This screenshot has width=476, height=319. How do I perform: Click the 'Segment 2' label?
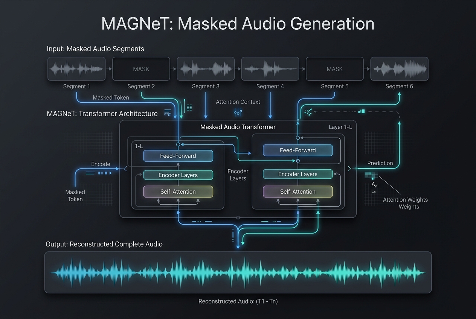pyautogui.click(x=141, y=86)
